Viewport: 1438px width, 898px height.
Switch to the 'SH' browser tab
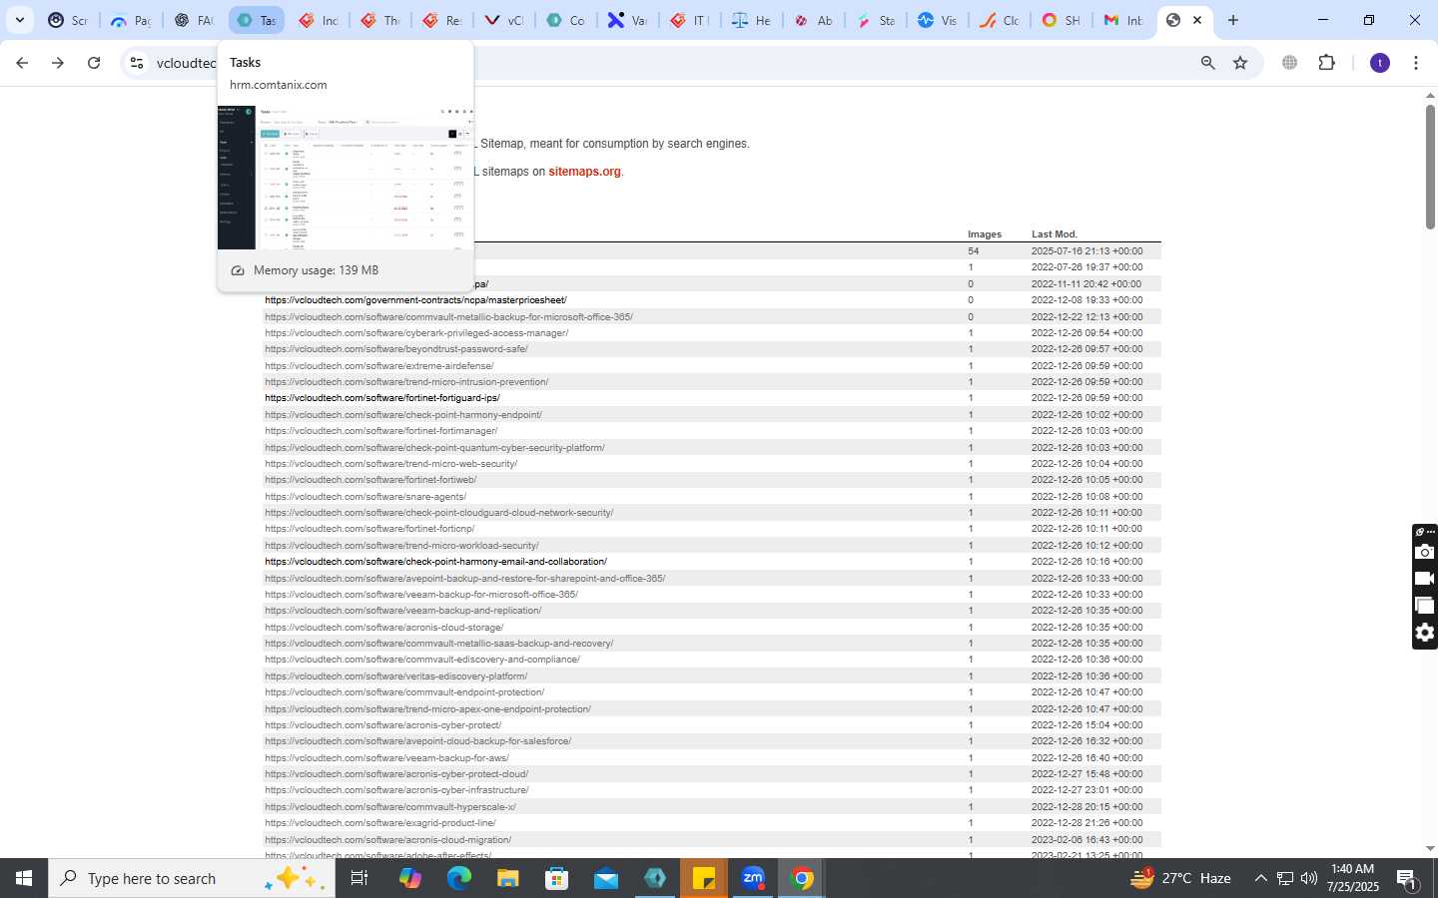1061,20
